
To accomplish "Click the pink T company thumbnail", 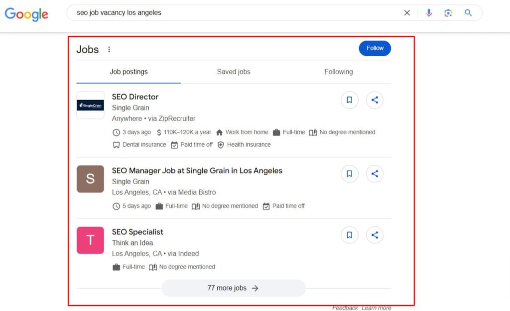I will click(91, 240).
